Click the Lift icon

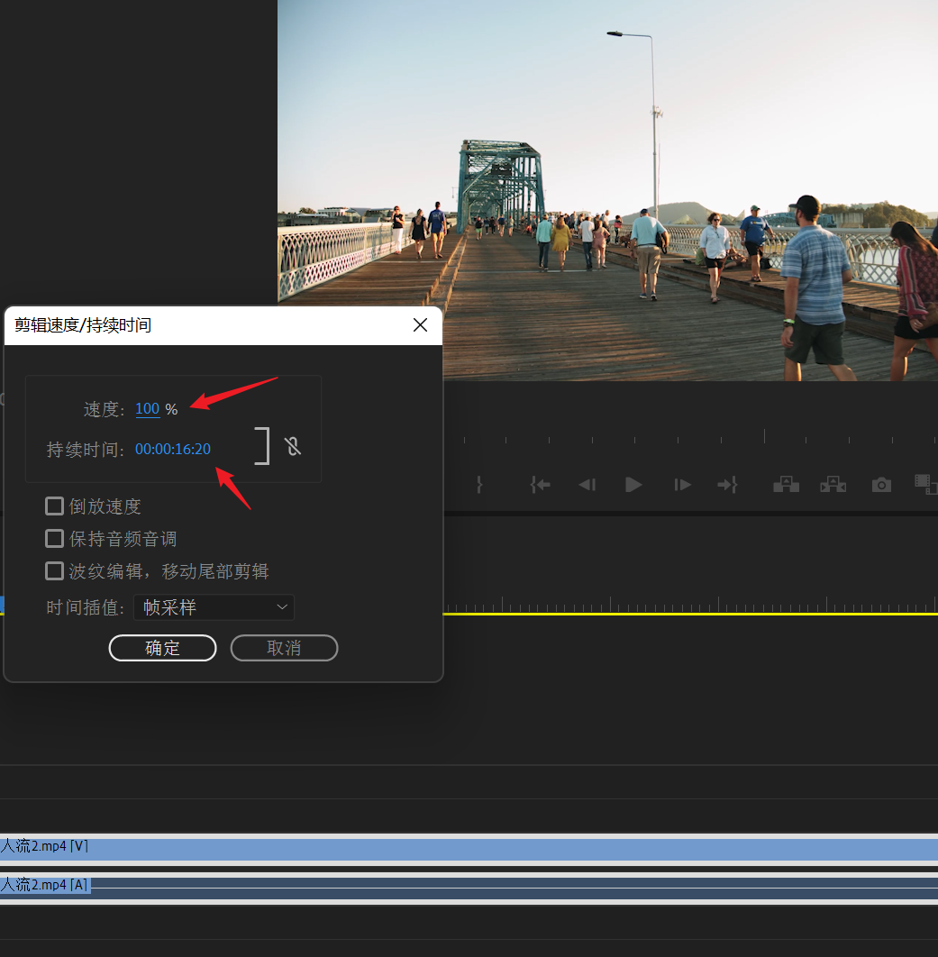[786, 485]
